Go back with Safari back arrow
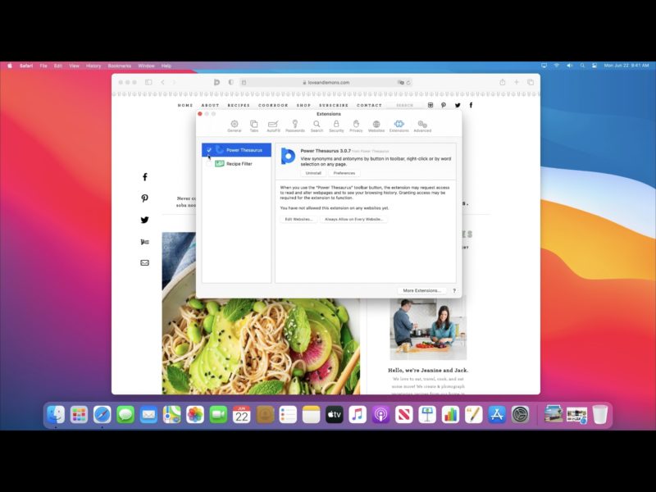The image size is (656, 492). coord(162,83)
